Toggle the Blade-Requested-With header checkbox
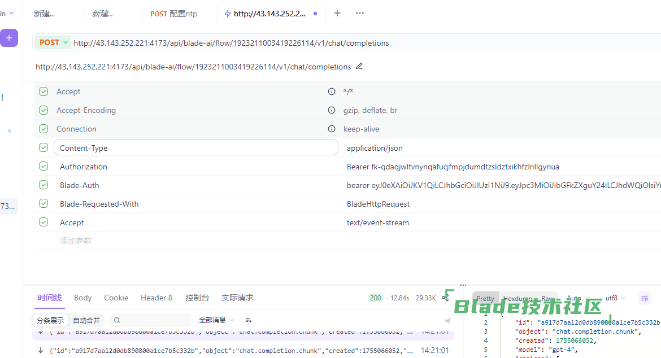 coord(44,203)
